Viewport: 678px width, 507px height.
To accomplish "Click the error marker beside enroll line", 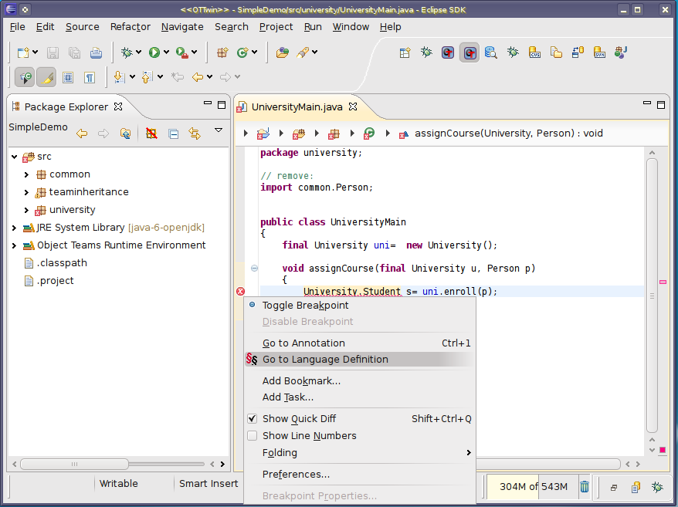I will click(x=240, y=292).
